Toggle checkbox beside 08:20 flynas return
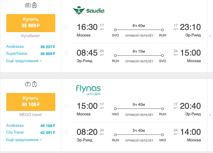The width and height of the screenshot is (213, 153). click(x=66, y=132)
